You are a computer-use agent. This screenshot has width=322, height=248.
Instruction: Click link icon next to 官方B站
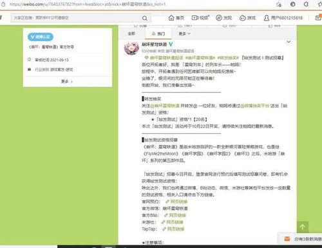coord(166,215)
